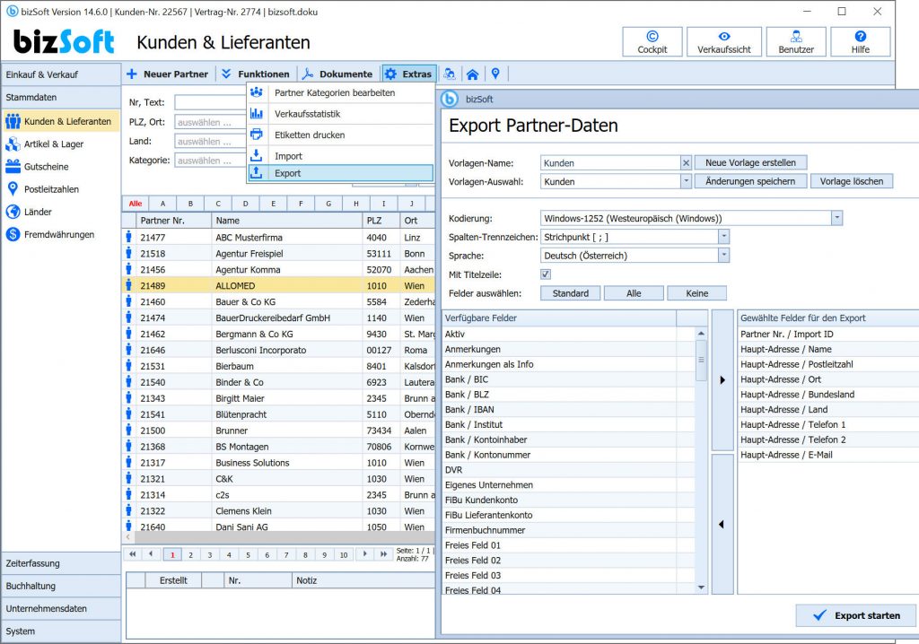Move selected field to export list arrow
The width and height of the screenshot is (919, 644).
pyautogui.click(x=722, y=379)
